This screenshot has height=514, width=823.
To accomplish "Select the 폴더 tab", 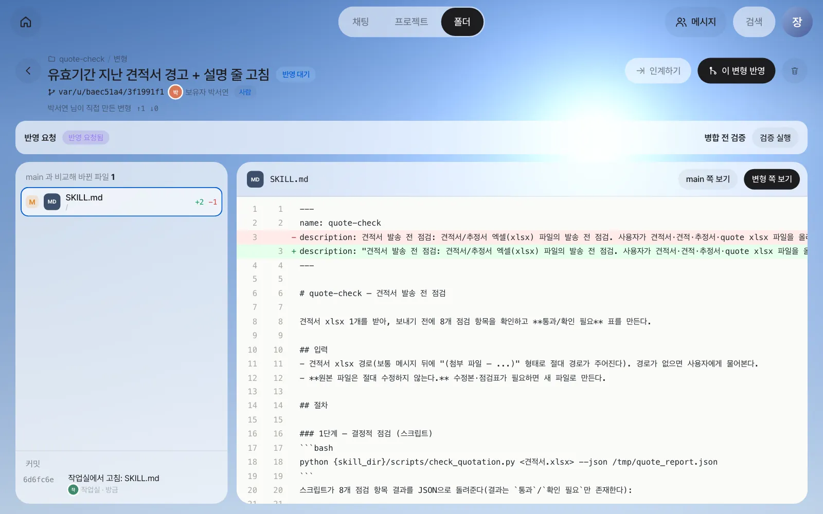I will [462, 22].
